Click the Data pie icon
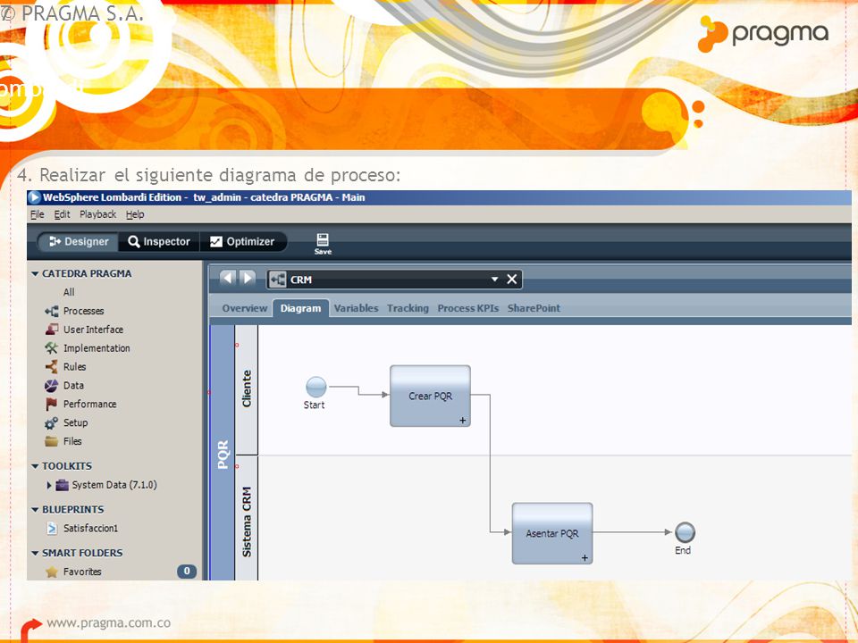 pyautogui.click(x=52, y=386)
